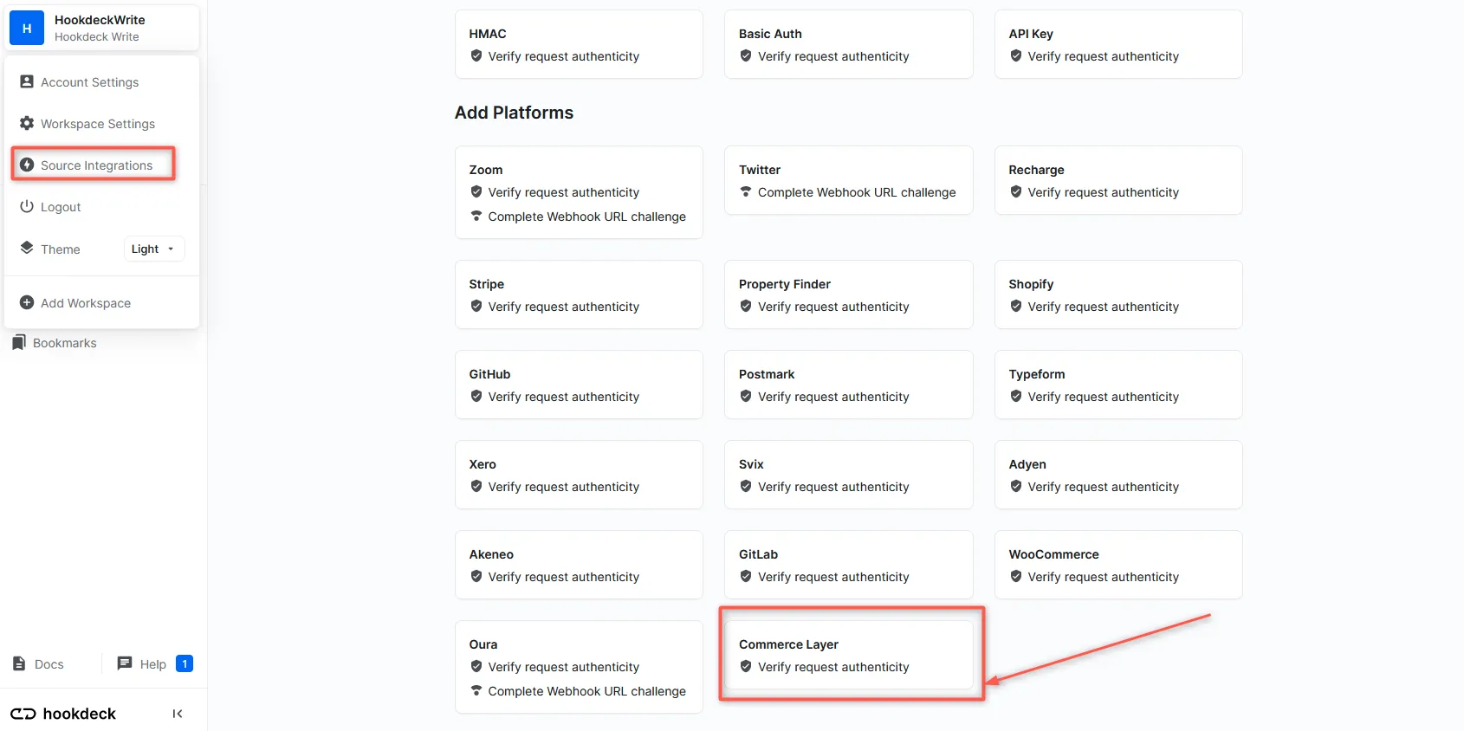The height and width of the screenshot is (731, 1464).
Task: Select the Xero platform card
Action: (579, 475)
